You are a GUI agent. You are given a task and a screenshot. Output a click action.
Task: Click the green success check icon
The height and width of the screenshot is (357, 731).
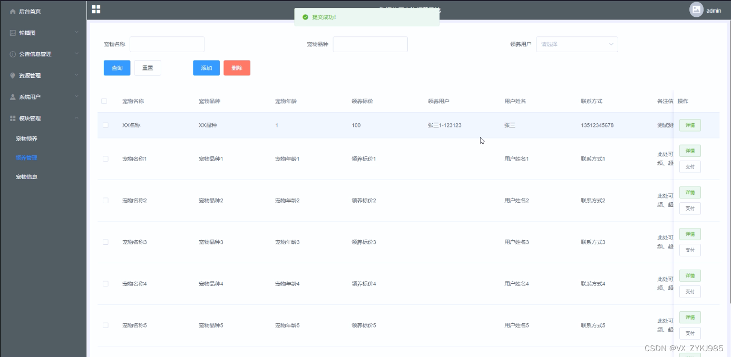click(305, 17)
